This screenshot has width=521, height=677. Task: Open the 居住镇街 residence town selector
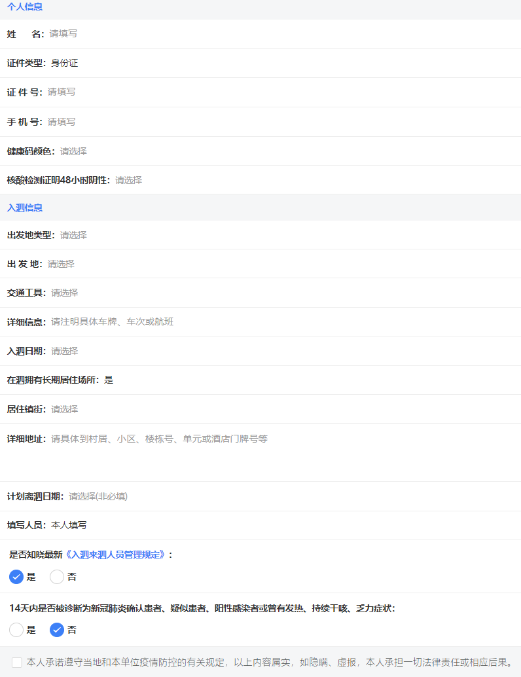262,409
